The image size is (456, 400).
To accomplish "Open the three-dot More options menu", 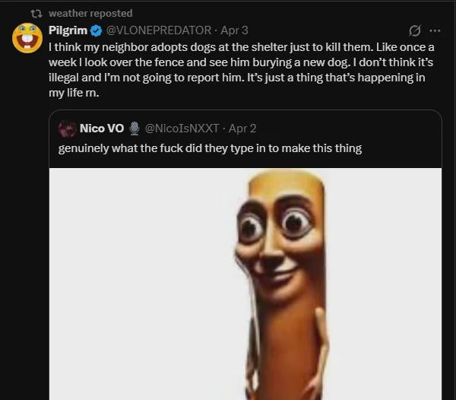I will pos(435,31).
